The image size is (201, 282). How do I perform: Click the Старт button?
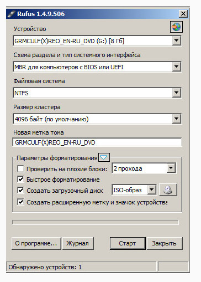[x=128, y=243]
